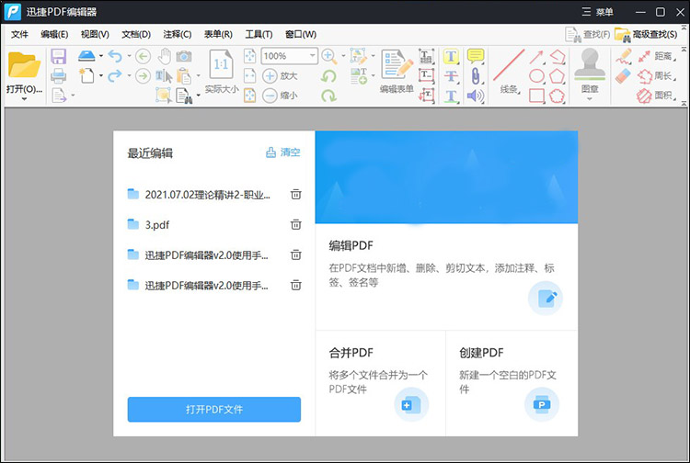Click the select text cursor tool
The image size is (690, 463).
click(164, 76)
